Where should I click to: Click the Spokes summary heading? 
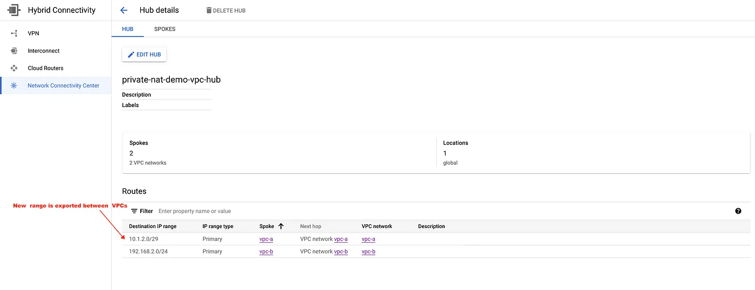(139, 143)
